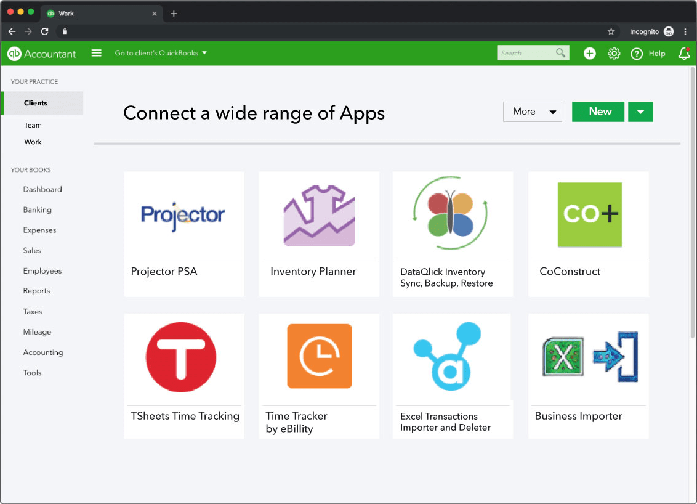697x504 pixels.
Task: Click the orange eBillity clock icon
Action: point(320,356)
